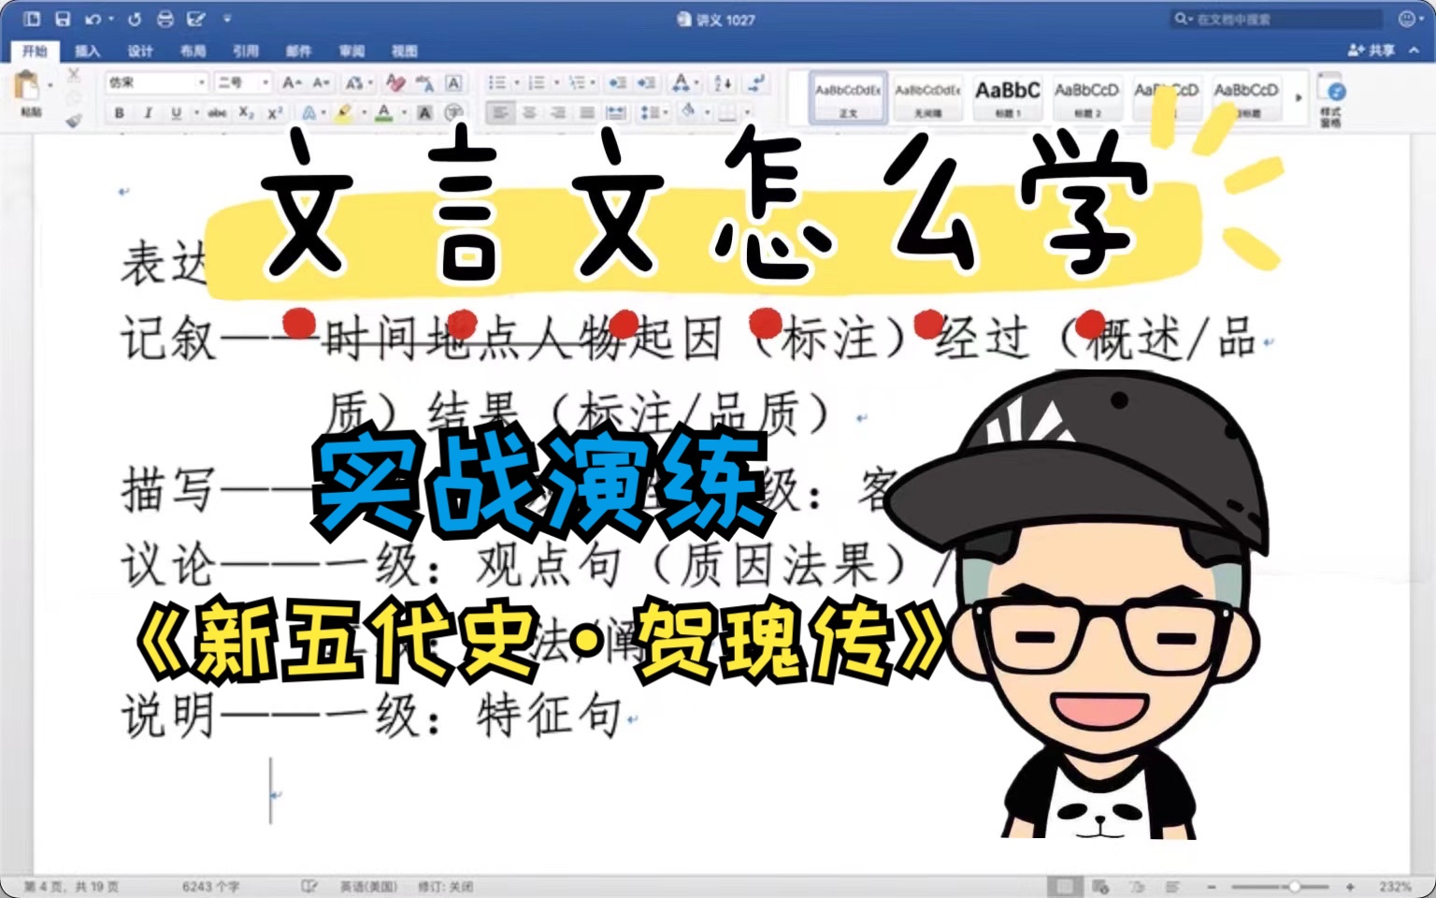Click the show paragraph marks icon
Viewport: 1436px width, 898px height.
point(755,82)
